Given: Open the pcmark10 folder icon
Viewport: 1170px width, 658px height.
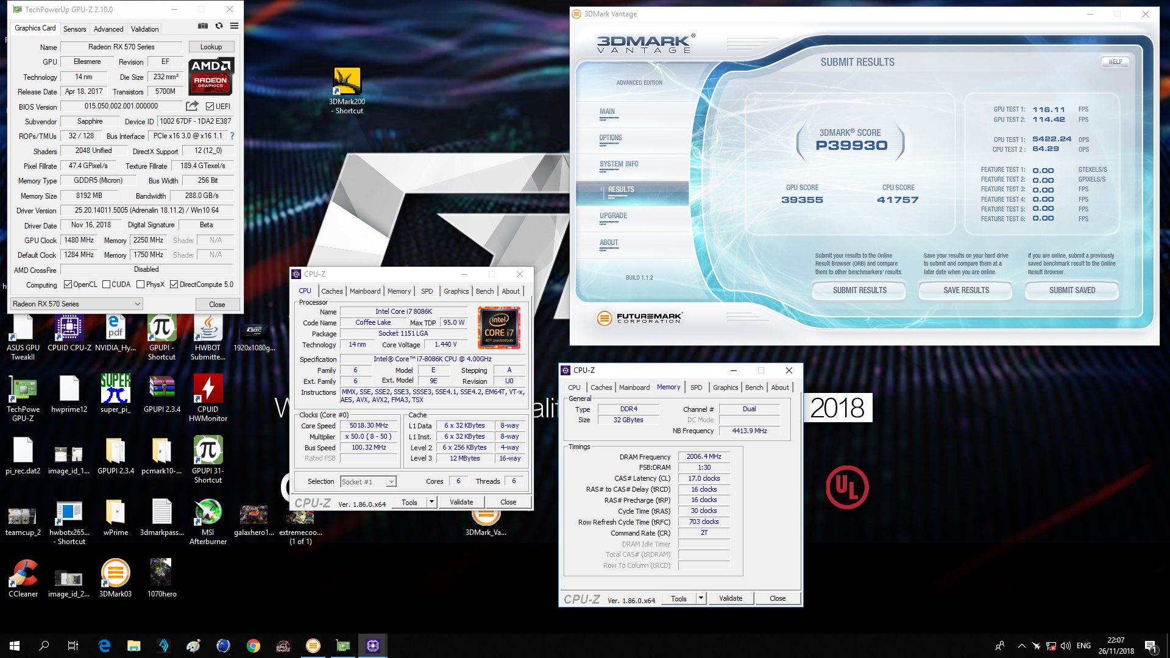Looking at the screenshot, I should (x=161, y=456).
